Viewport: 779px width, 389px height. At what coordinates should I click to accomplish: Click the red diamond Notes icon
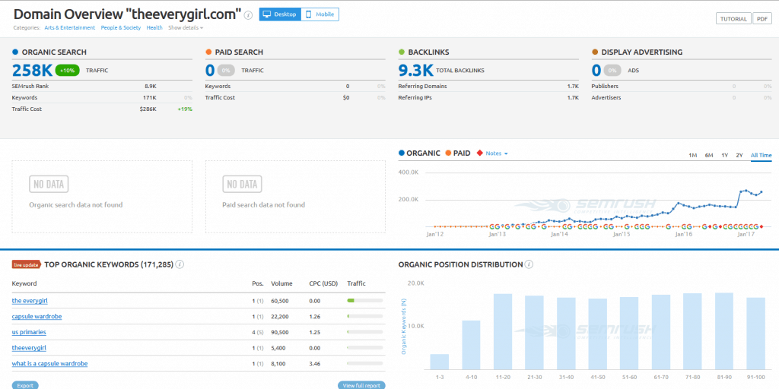[x=479, y=153]
